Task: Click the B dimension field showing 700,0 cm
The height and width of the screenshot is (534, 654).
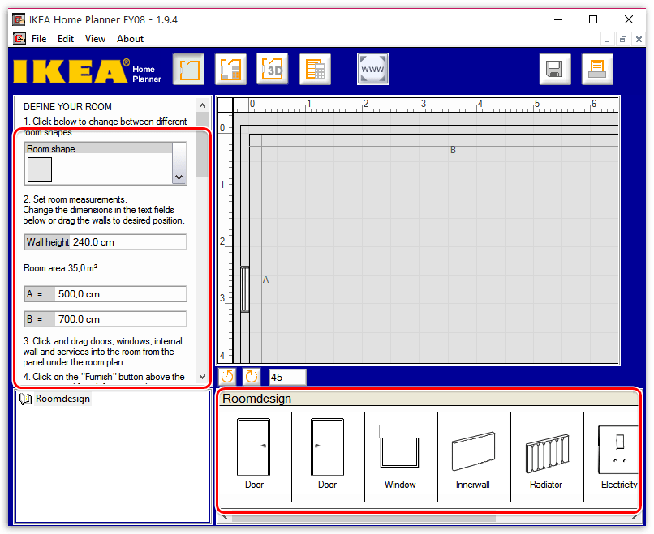Action: coord(120,319)
